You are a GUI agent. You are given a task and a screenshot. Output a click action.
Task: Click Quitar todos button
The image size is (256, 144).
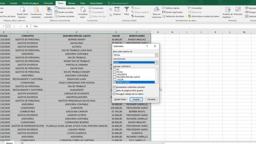(x=120, y=99)
